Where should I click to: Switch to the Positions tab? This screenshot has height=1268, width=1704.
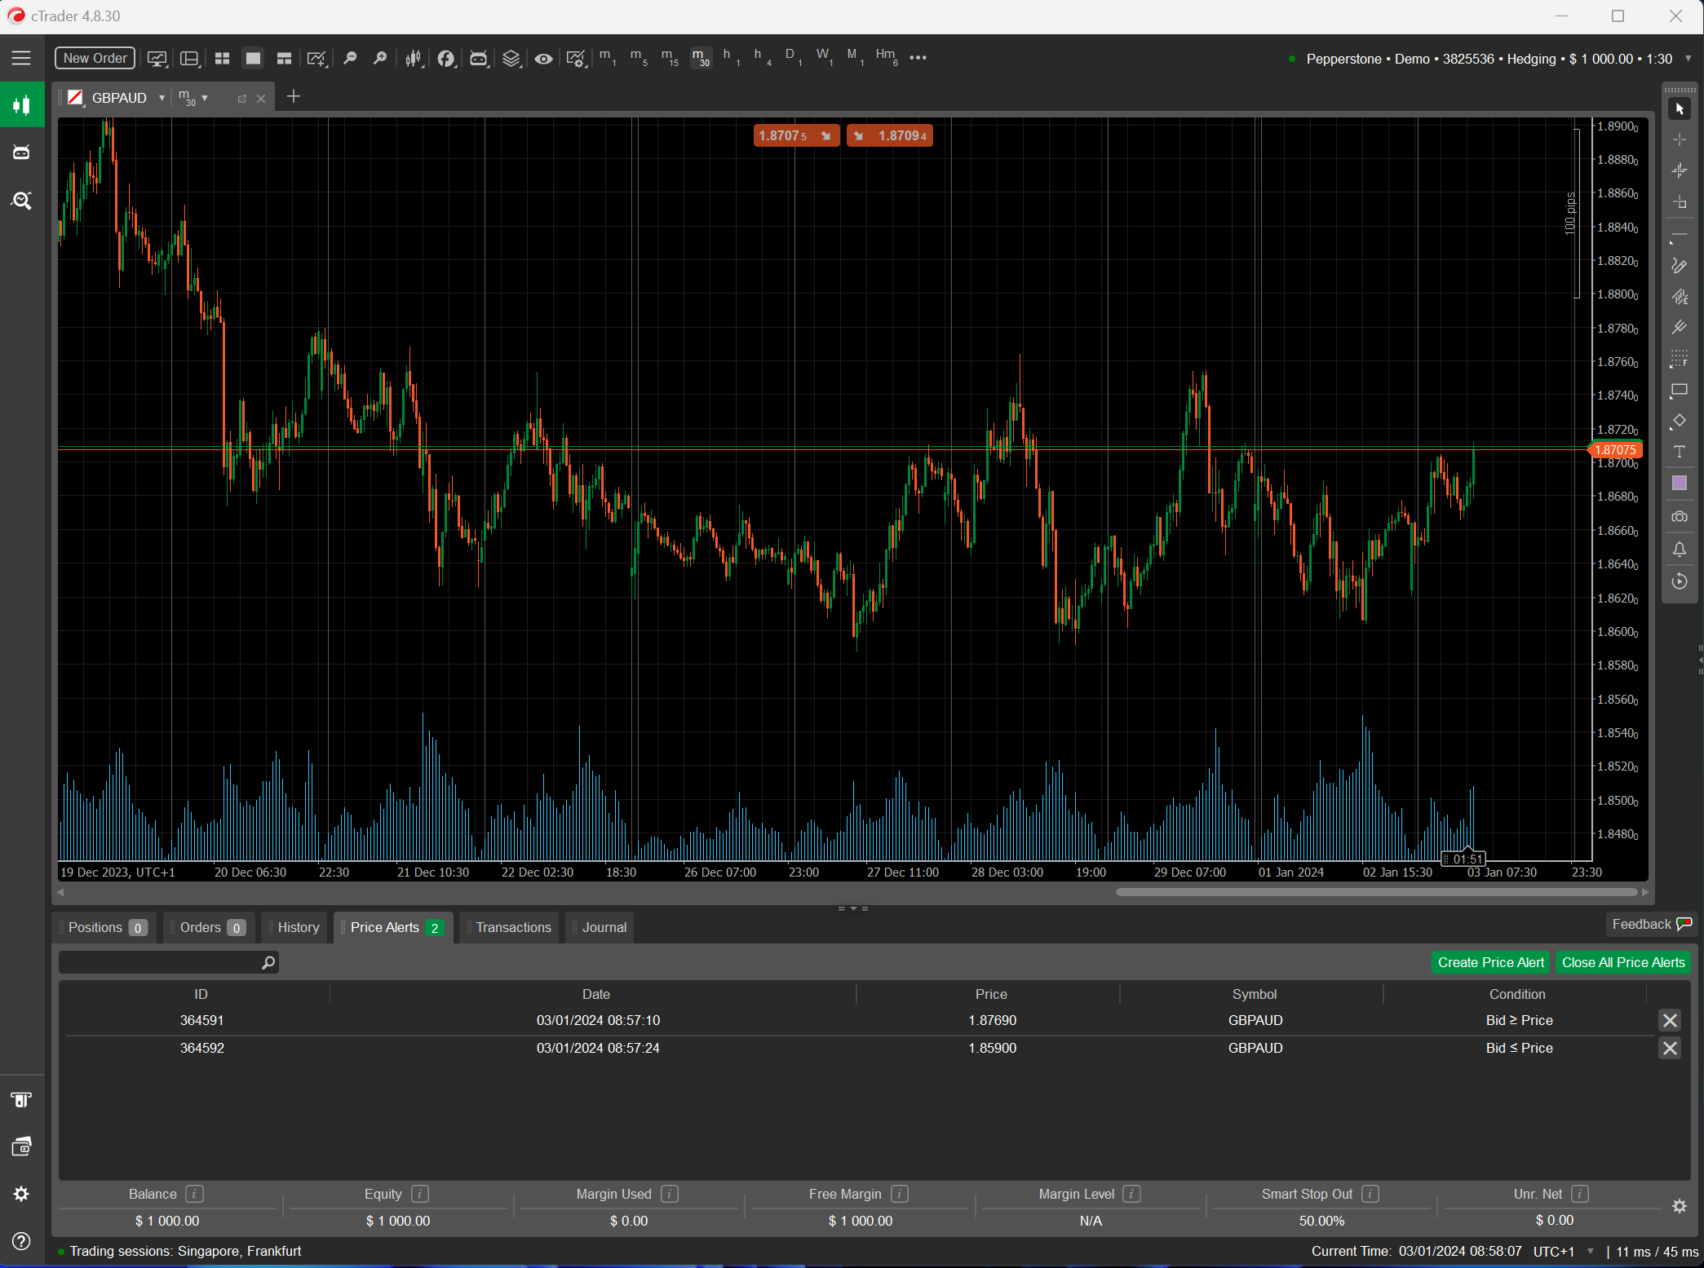pos(106,928)
